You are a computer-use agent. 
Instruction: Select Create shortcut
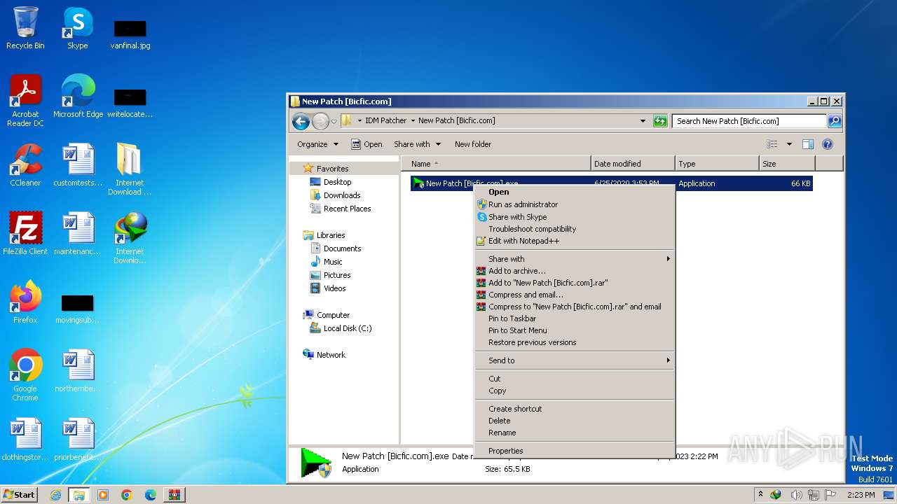tap(574, 409)
